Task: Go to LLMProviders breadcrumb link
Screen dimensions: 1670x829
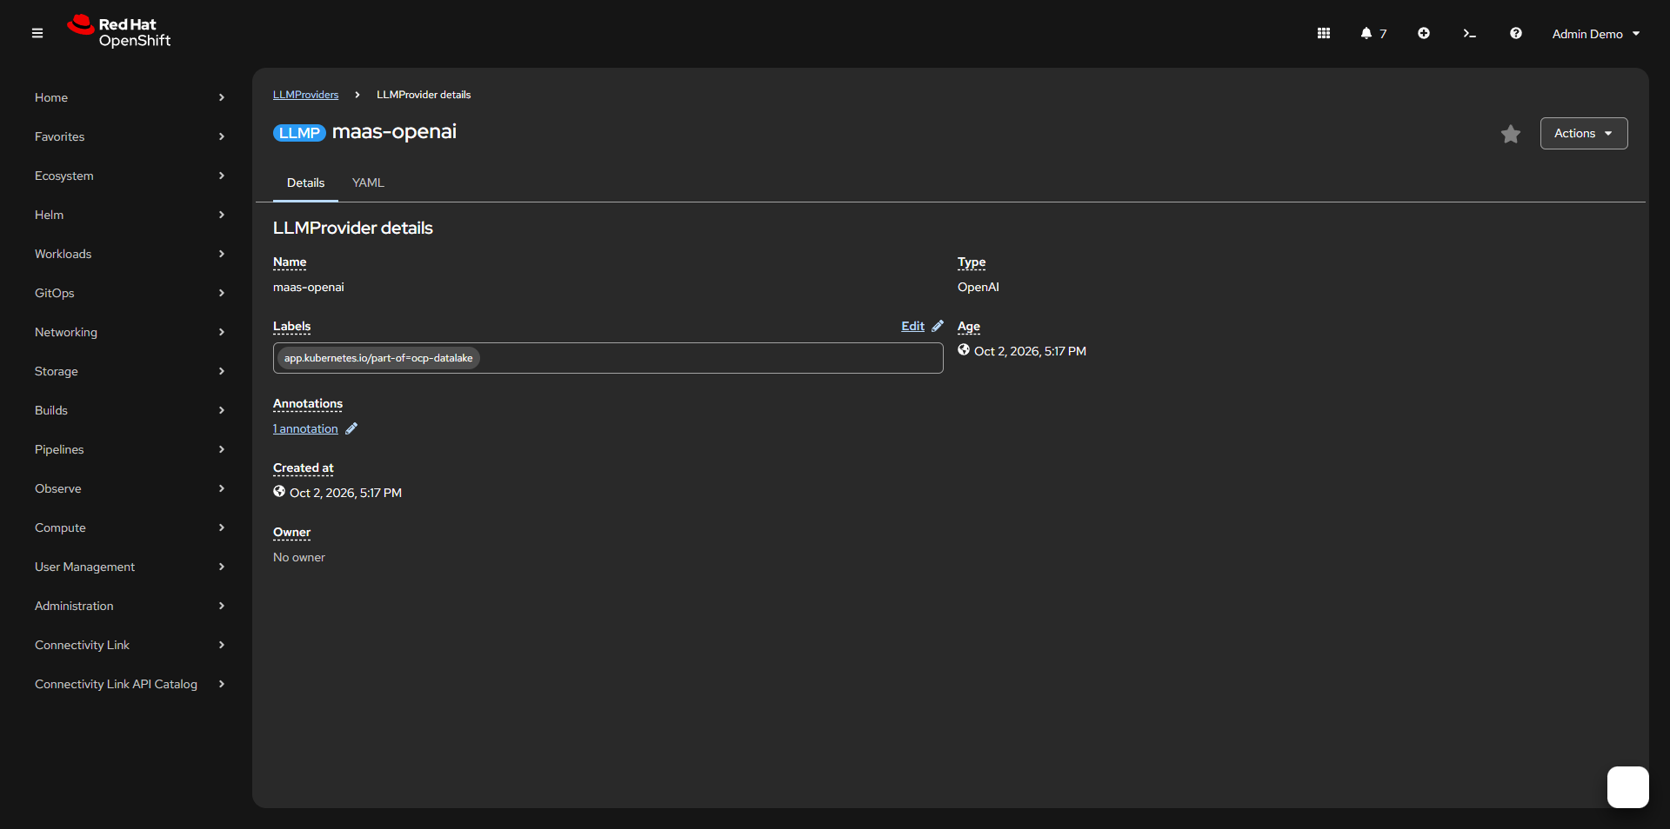Action: pos(305,95)
